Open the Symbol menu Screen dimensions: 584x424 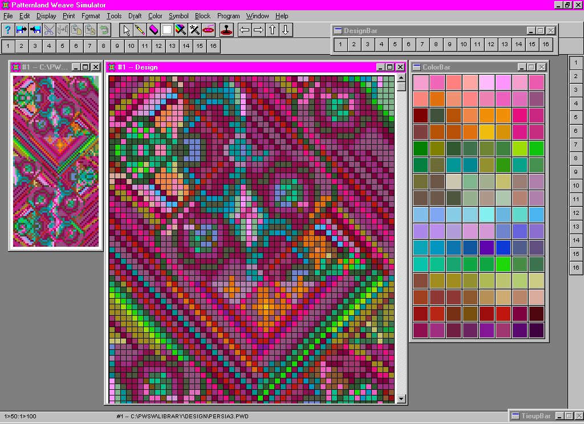tap(179, 16)
